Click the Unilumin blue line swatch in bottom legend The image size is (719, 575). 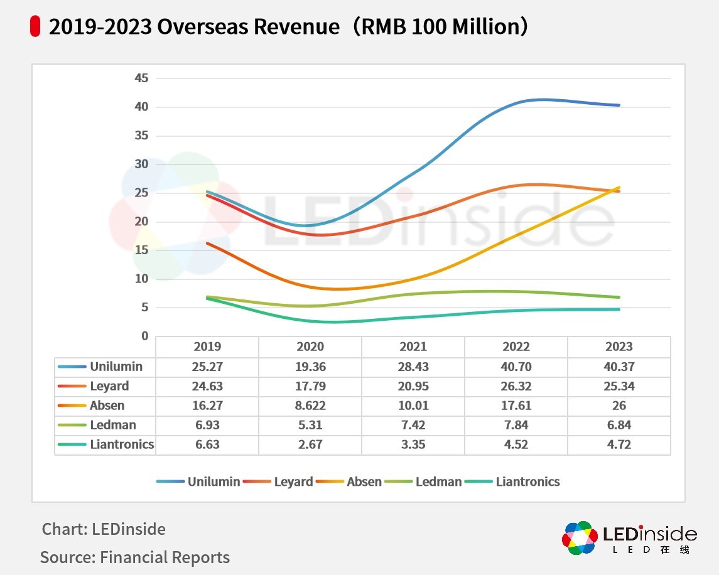[170, 481]
